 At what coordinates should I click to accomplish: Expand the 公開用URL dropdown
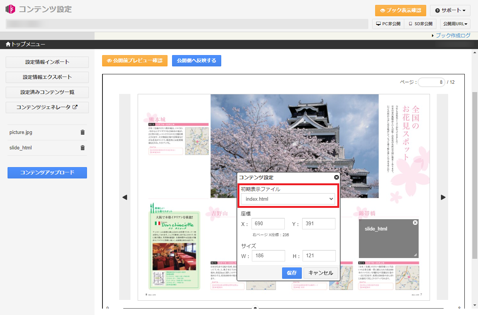tap(455, 24)
